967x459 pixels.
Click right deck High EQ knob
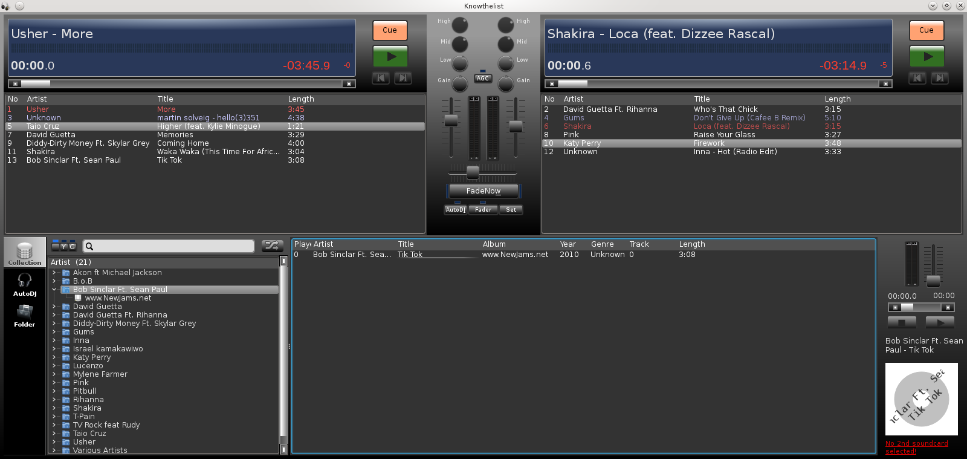(506, 25)
